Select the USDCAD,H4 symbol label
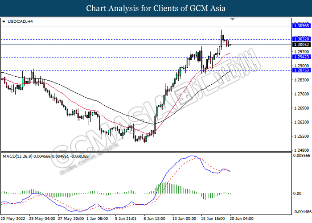 pos(20,21)
